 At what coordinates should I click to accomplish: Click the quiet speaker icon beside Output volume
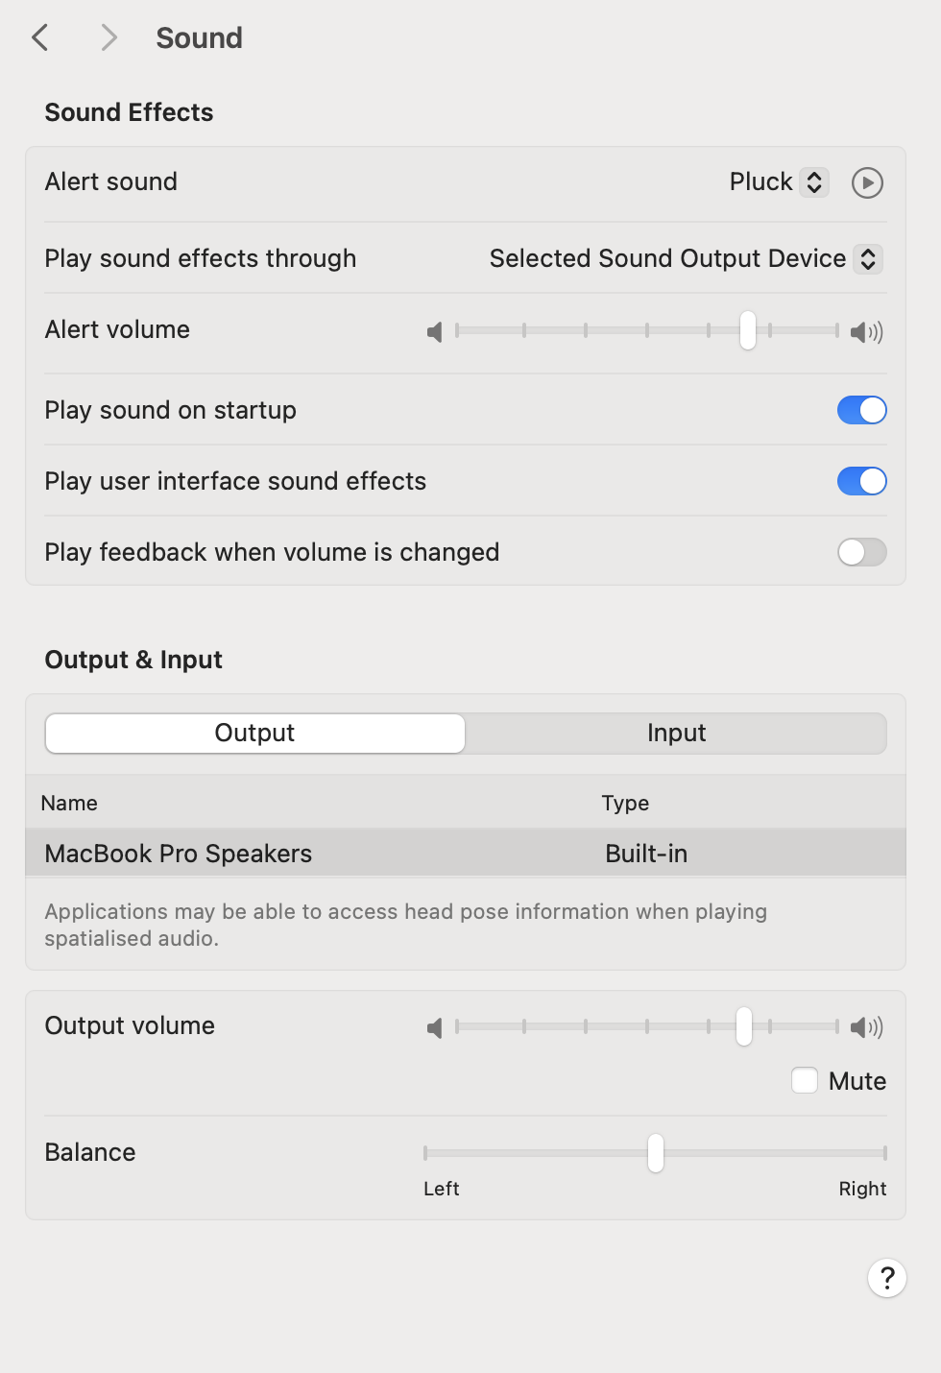434,1026
